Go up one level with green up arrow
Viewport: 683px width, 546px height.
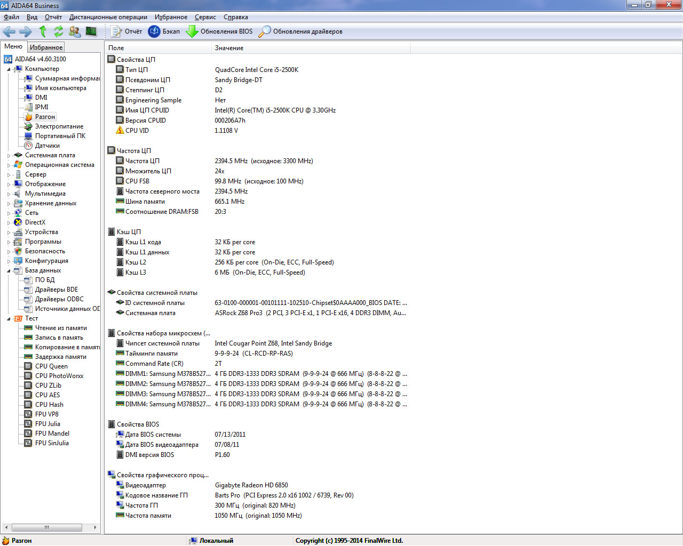(43, 31)
